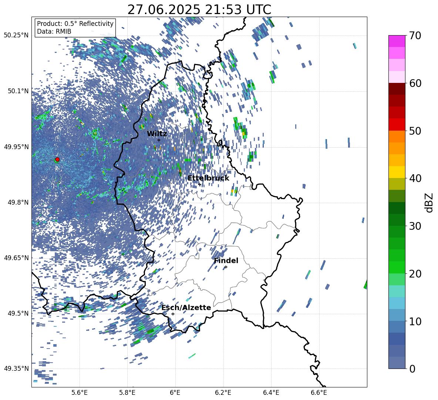Image resolution: width=438 pixels, height=400 pixels.
Task: Click the 10 colorbar tick label
Action: pos(415,321)
